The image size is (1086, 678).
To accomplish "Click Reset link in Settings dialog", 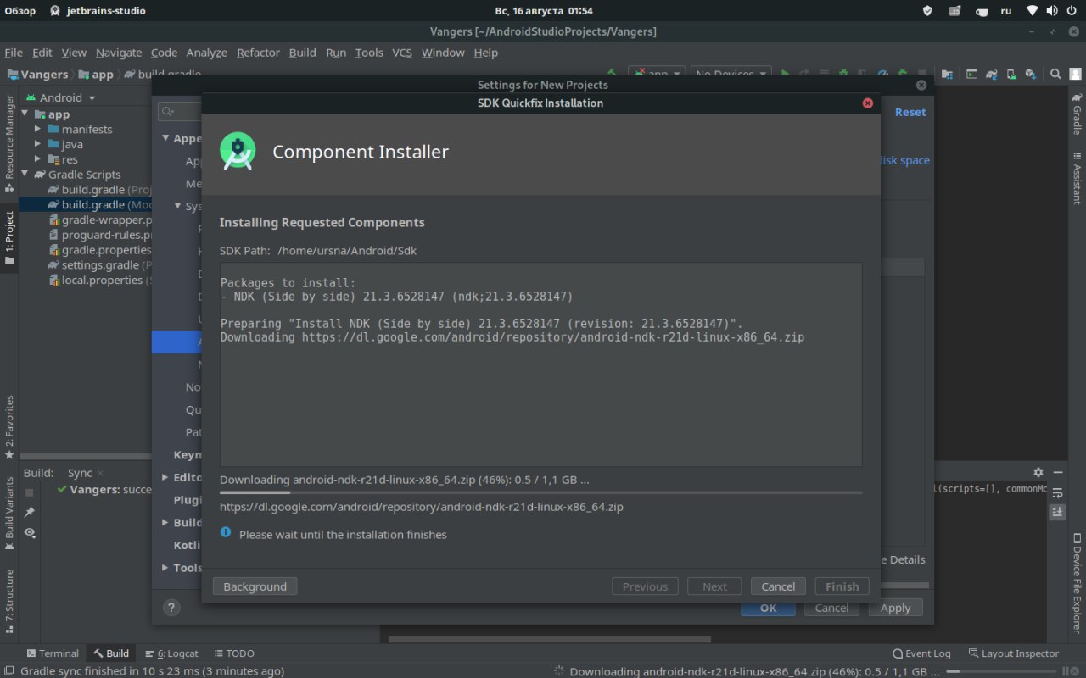I will (910, 112).
